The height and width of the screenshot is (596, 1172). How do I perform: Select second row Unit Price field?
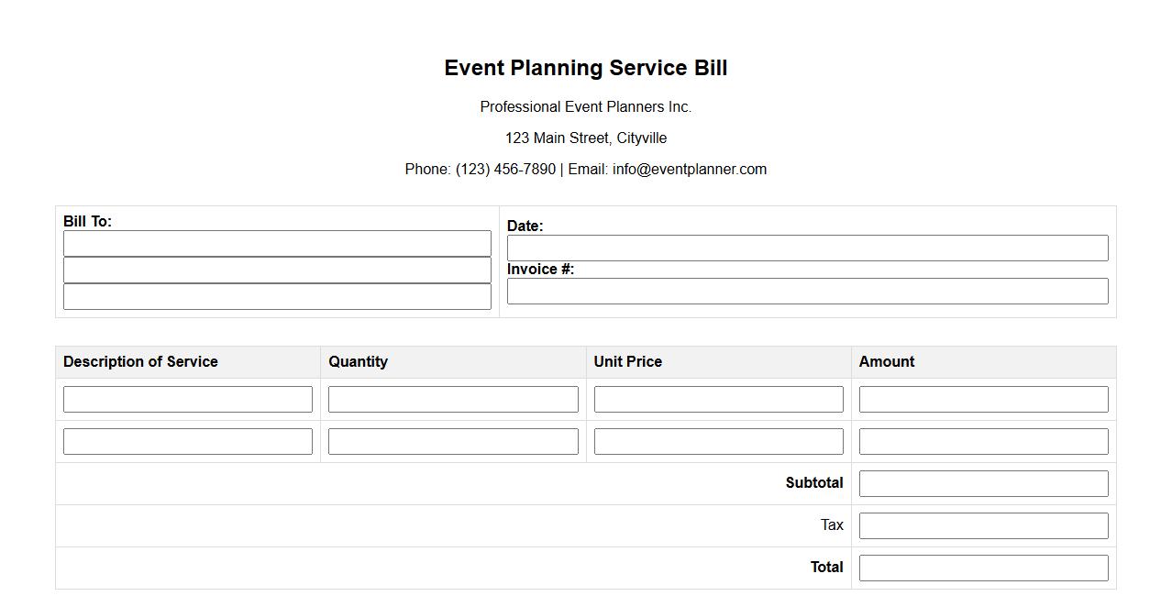718,442
